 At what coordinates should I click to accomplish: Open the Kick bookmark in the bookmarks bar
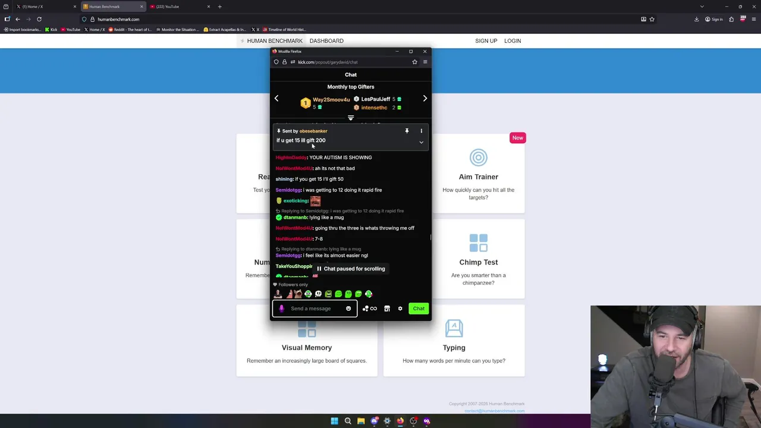click(51, 29)
